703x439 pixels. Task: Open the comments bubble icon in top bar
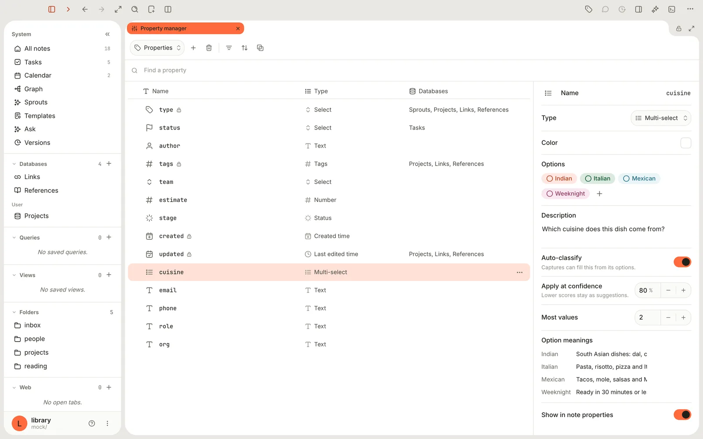[x=605, y=9]
